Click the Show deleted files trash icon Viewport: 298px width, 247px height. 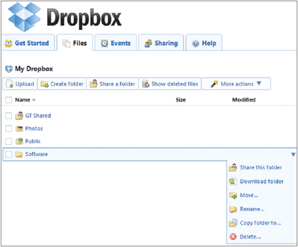point(146,84)
